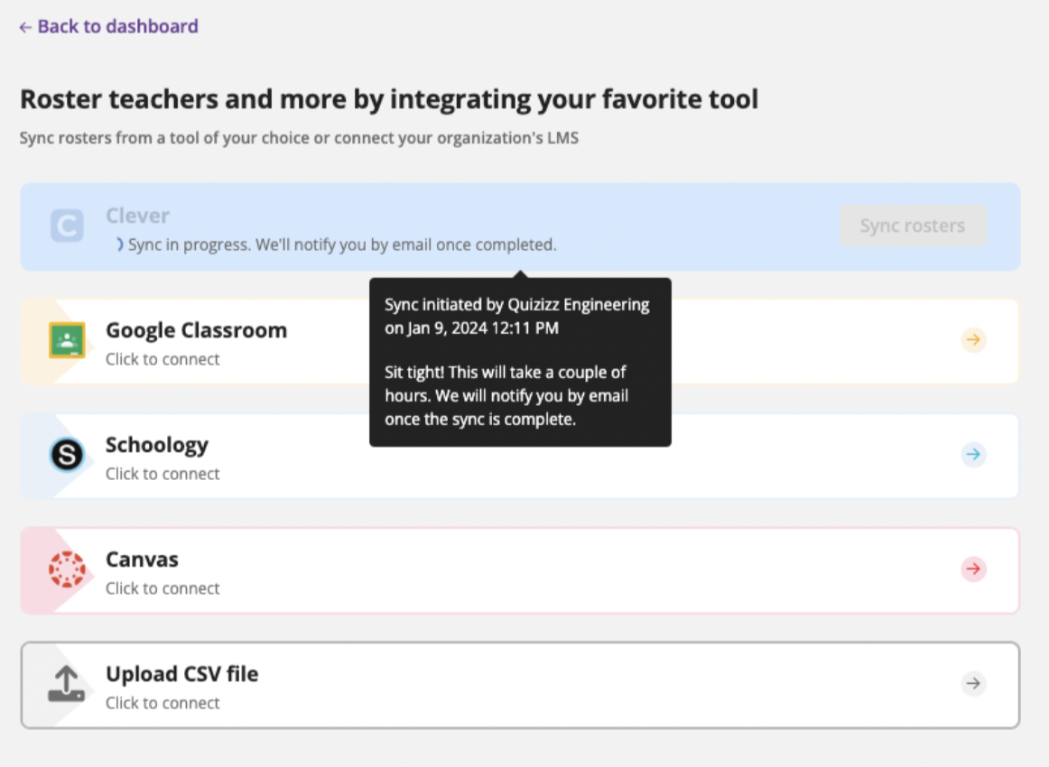Image resolution: width=1049 pixels, height=767 pixels.
Task: Click 'Click to connect' under Upload CSV file
Action: click(162, 703)
